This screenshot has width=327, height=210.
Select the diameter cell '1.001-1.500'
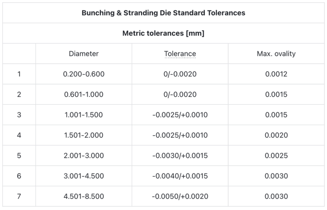tap(83, 115)
